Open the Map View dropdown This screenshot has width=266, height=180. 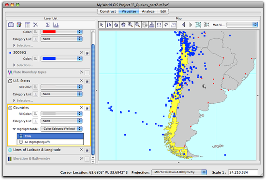point(242,25)
